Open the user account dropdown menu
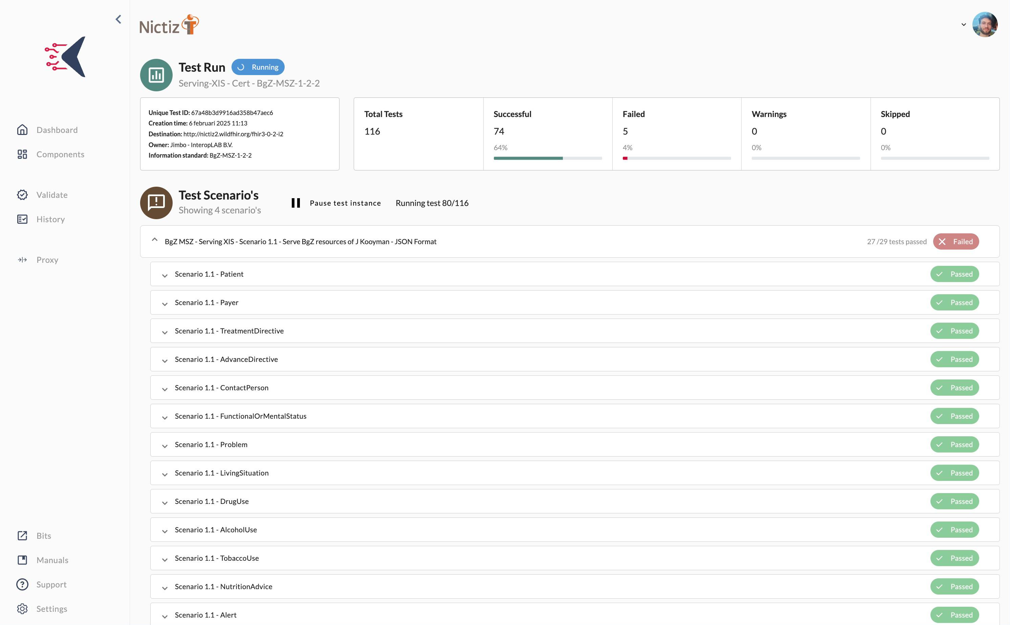The height and width of the screenshot is (625, 1010). pyautogui.click(x=964, y=25)
